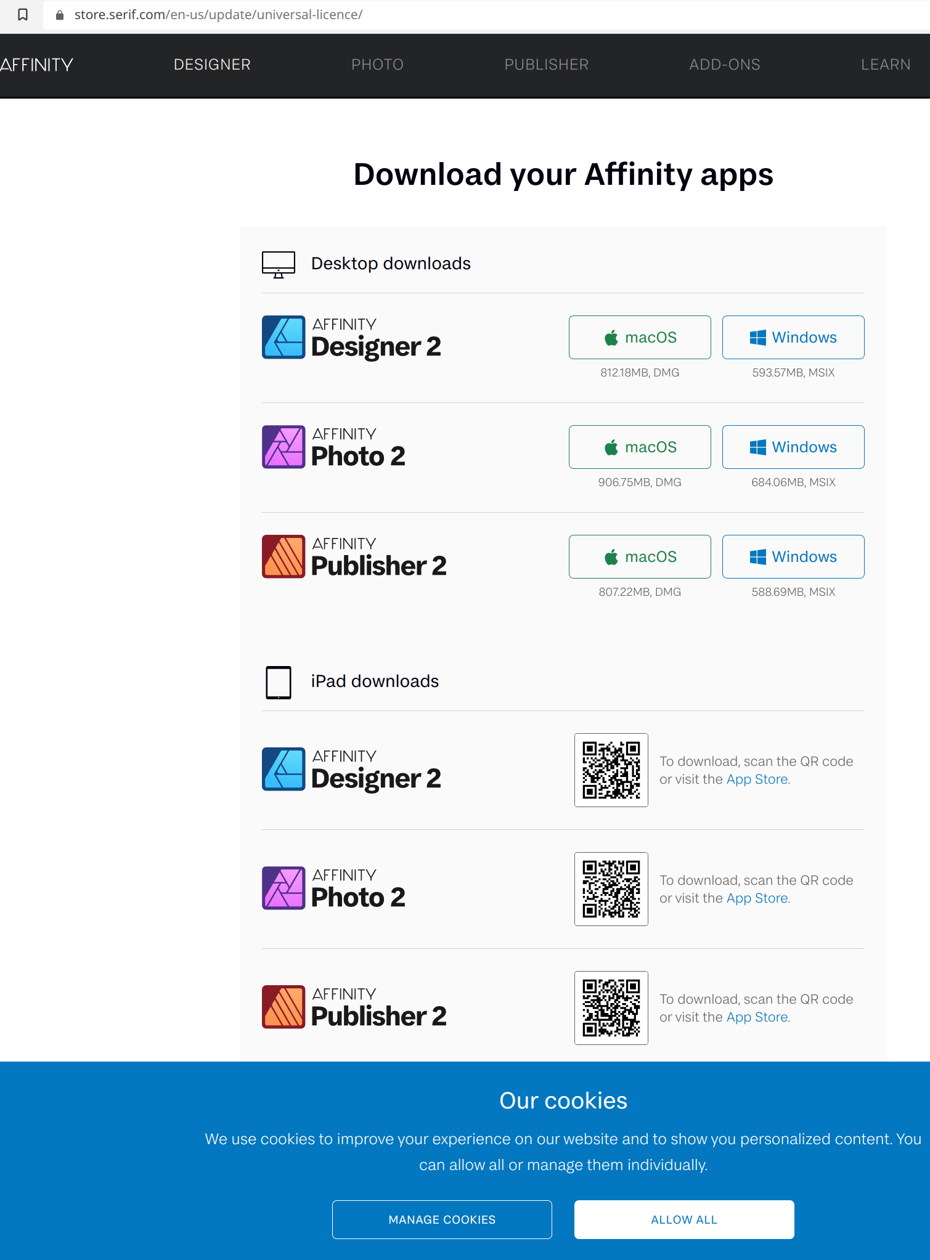
Task: Click the Affinity Photo 2 iPad app icon
Action: [x=283, y=888]
